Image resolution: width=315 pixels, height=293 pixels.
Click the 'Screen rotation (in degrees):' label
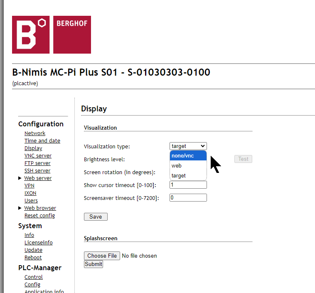(x=120, y=172)
